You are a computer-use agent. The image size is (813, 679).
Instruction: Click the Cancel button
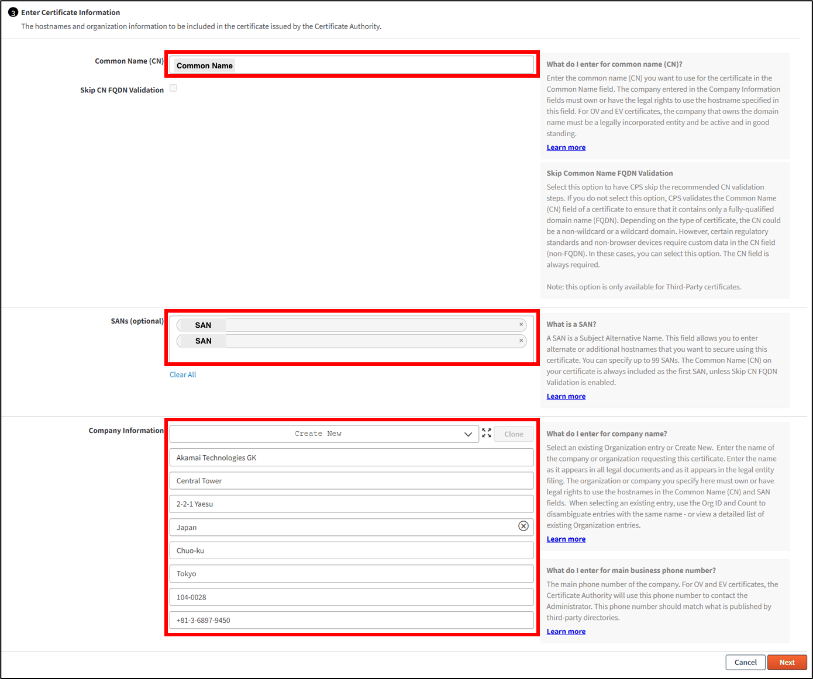[745, 662]
